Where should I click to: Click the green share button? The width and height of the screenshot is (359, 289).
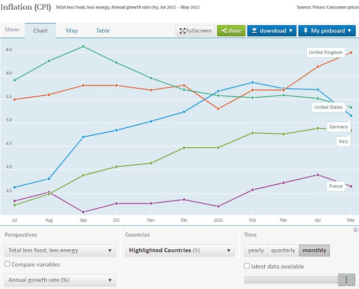(x=231, y=31)
